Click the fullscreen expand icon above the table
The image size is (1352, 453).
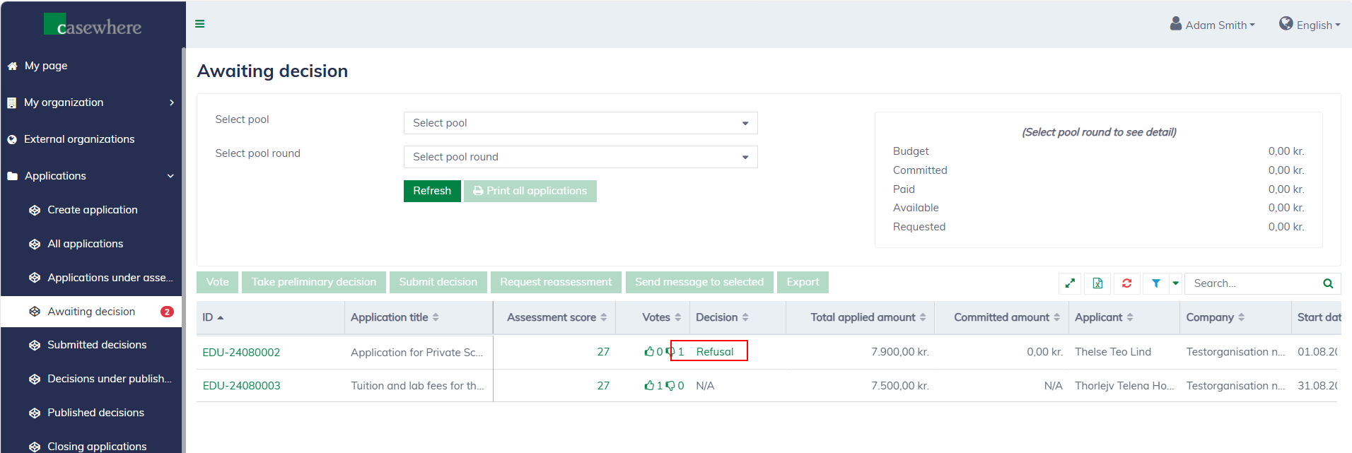(x=1070, y=283)
